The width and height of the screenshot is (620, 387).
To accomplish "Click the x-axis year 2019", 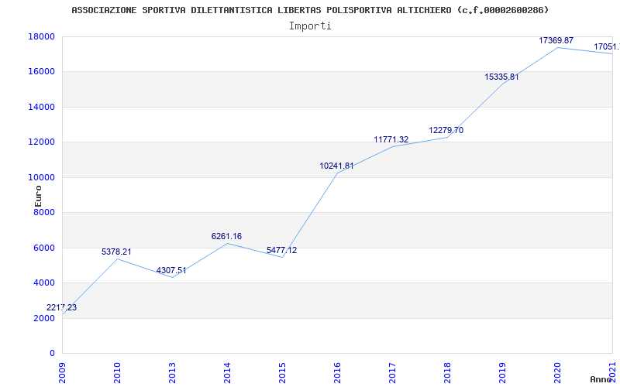I will tap(502, 372).
